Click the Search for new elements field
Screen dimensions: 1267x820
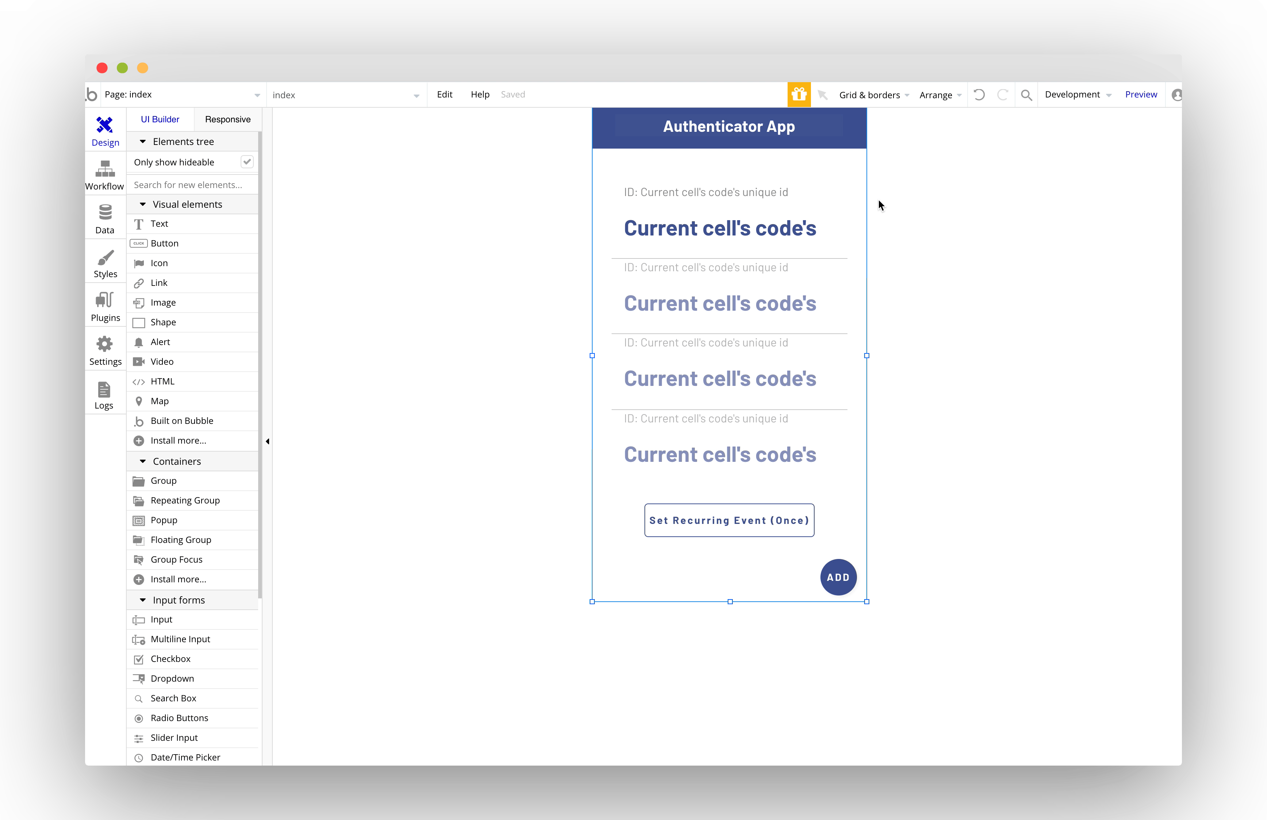[x=192, y=185]
